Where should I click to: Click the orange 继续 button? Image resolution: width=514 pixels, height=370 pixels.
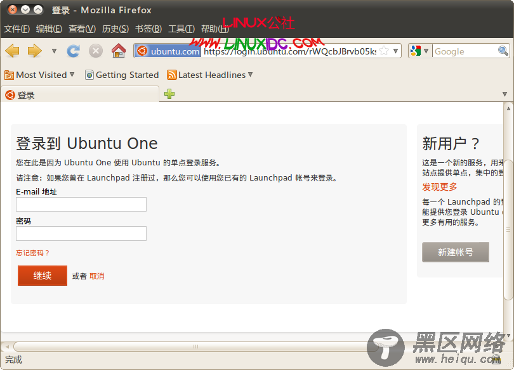tap(43, 276)
